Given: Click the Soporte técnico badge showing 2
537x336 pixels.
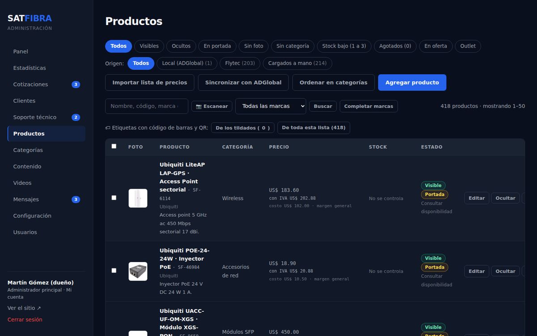Looking at the screenshot, I should [76, 117].
